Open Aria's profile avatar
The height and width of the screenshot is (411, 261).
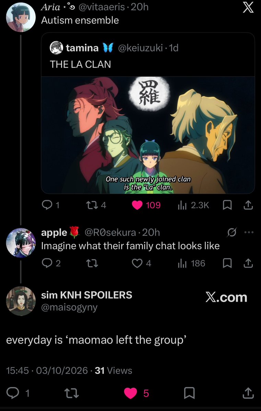click(x=21, y=17)
